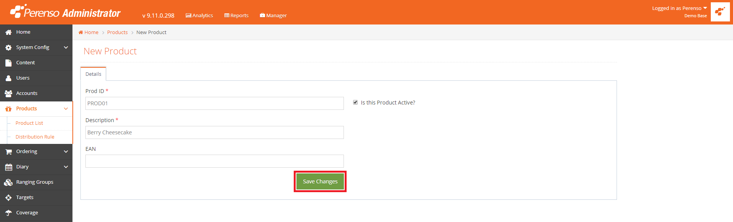This screenshot has height=222, width=733.
Task: Click the Products gift icon
Action: pyautogui.click(x=8, y=109)
